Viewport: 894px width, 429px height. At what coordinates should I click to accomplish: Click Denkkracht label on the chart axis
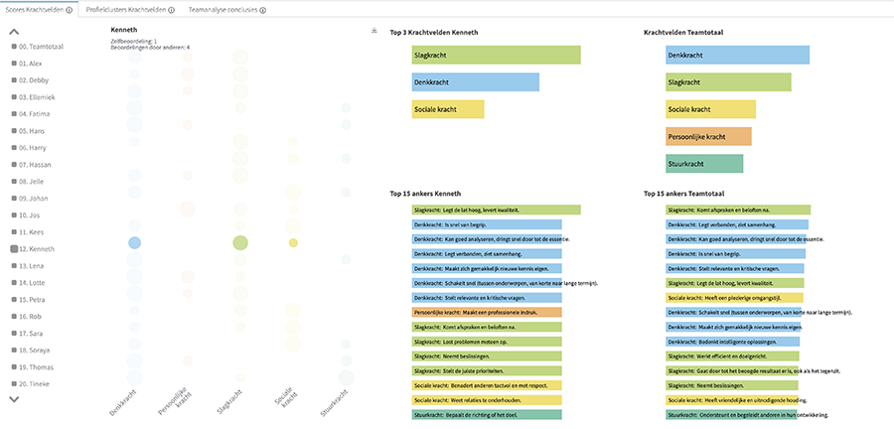tap(121, 402)
